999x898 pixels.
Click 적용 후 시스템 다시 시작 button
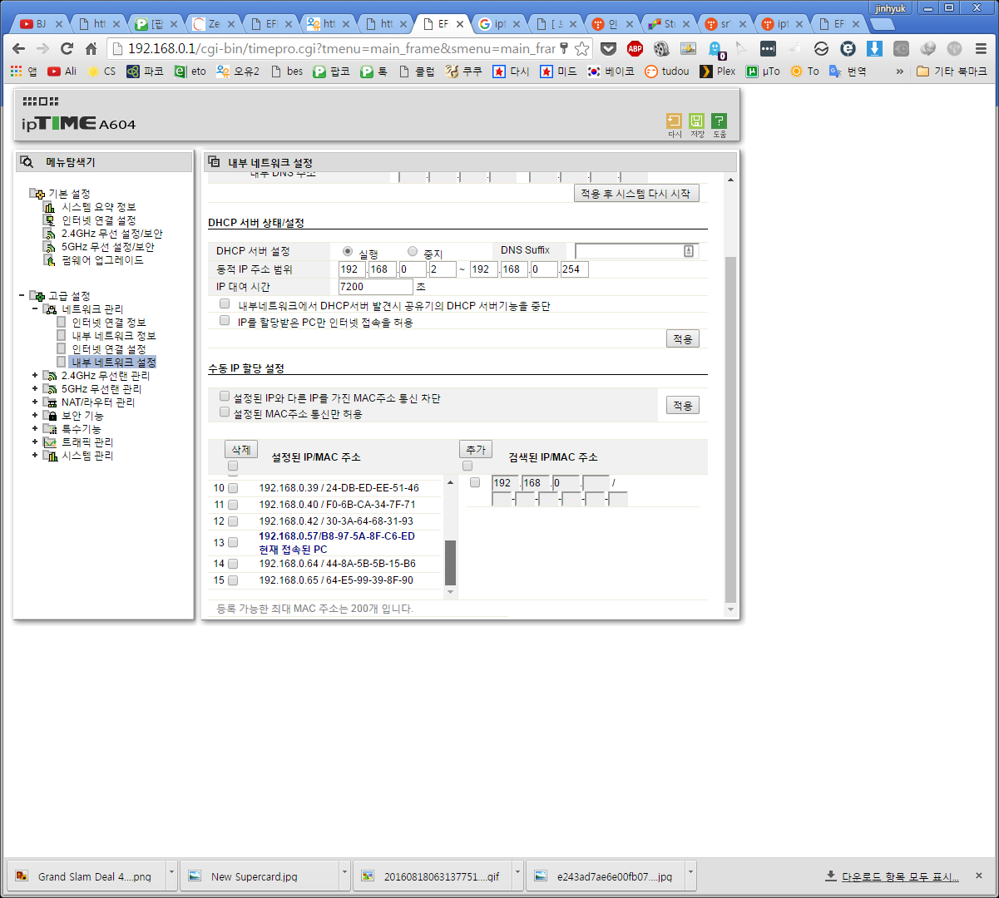(x=636, y=194)
